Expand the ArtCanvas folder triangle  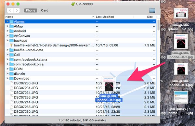7,36
